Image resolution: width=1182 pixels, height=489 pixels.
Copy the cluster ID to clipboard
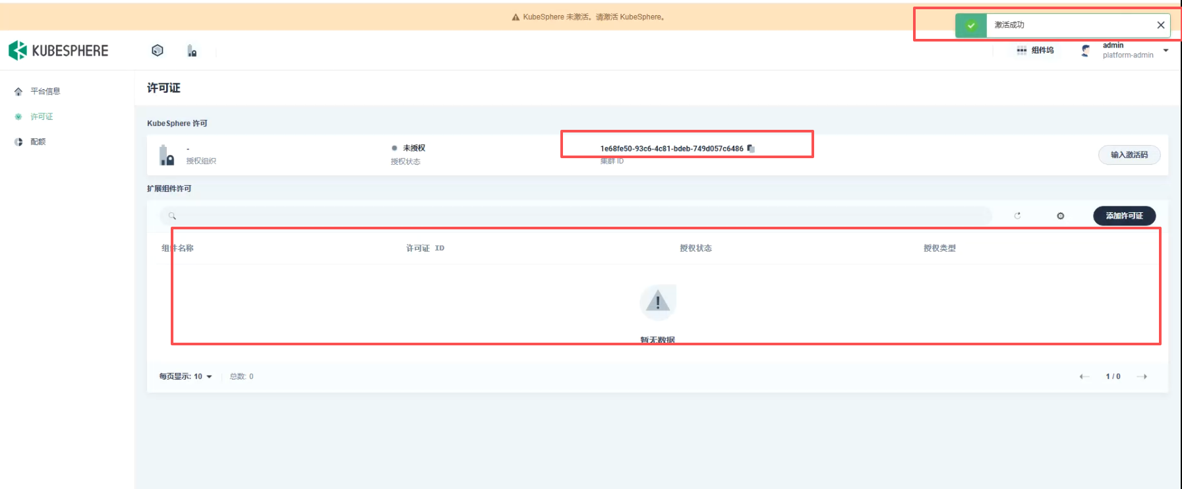tap(751, 148)
